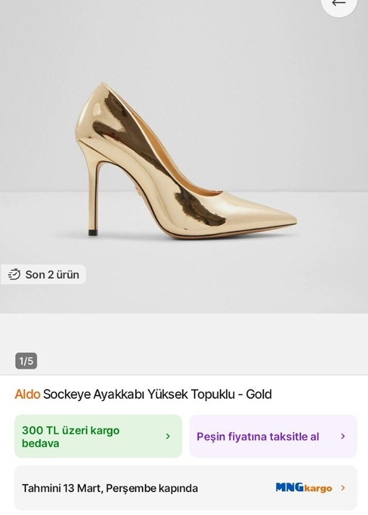The width and height of the screenshot is (368, 515).
Task: Open the Aldo brand link
Action: (27, 394)
